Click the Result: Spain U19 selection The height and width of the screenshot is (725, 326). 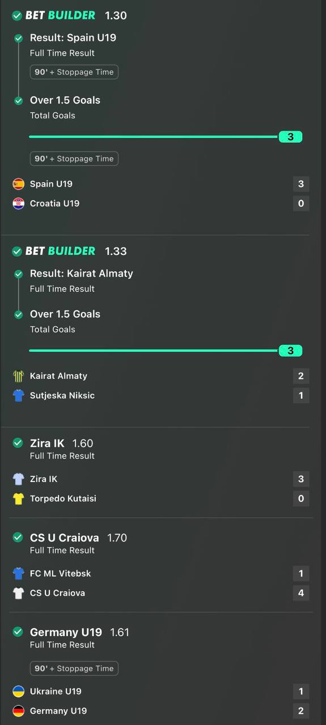[x=73, y=38]
